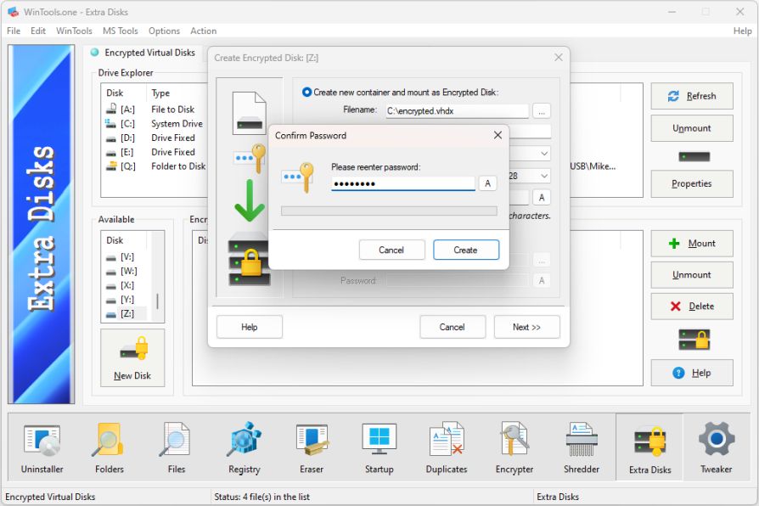Viewport: 759px width, 506px height.
Task: Click Help in Create Encrypted Disk dialog
Action: point(250,327)
